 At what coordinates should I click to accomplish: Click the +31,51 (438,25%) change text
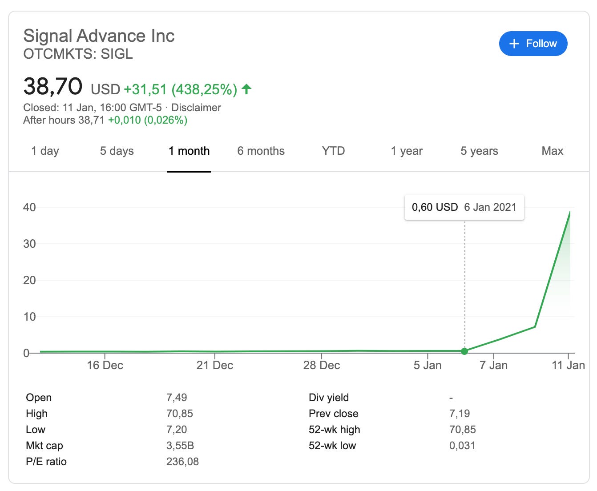[181, 89]
